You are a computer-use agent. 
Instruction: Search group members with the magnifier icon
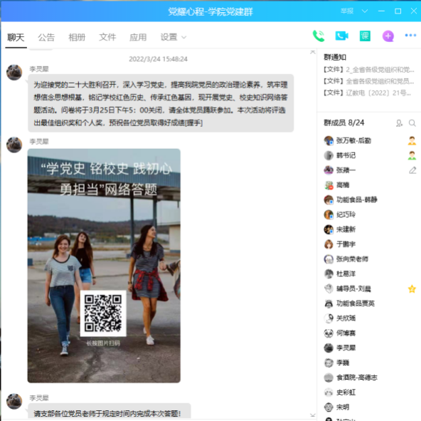point(412,123)
